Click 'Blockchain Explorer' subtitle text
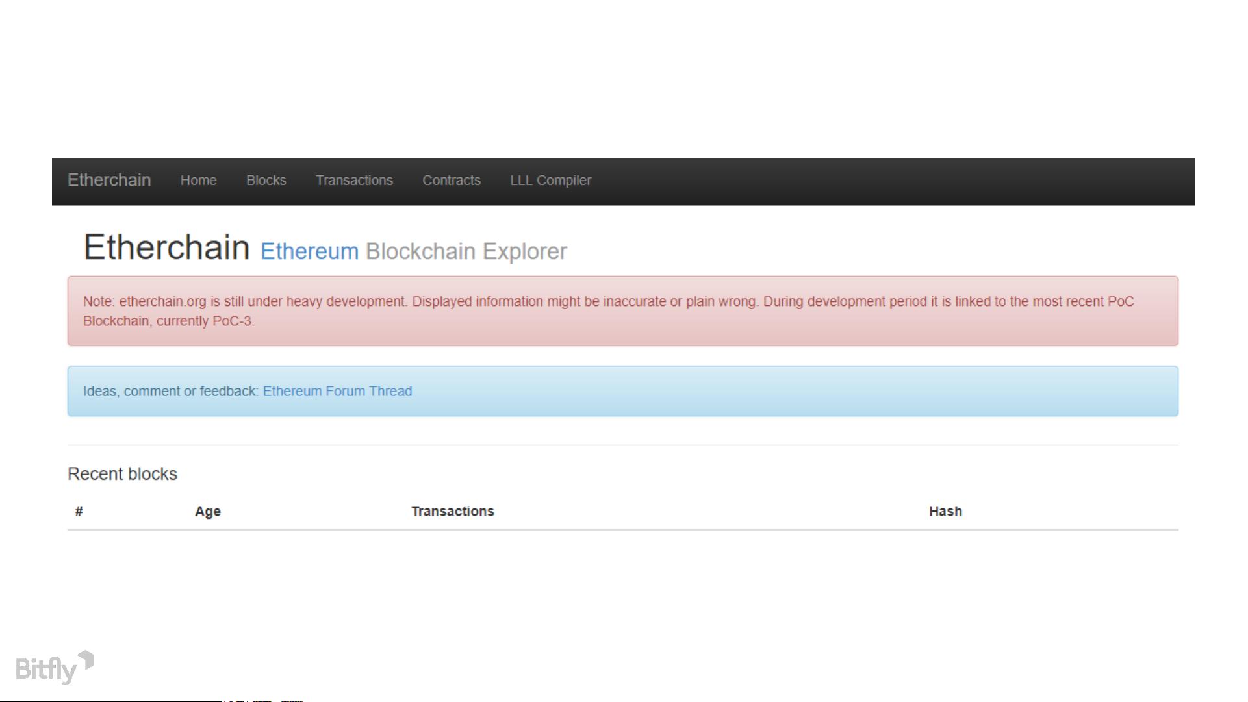The height and width of the screenshot is (702, 1248). pyautogui.click(x=466, y=251)
